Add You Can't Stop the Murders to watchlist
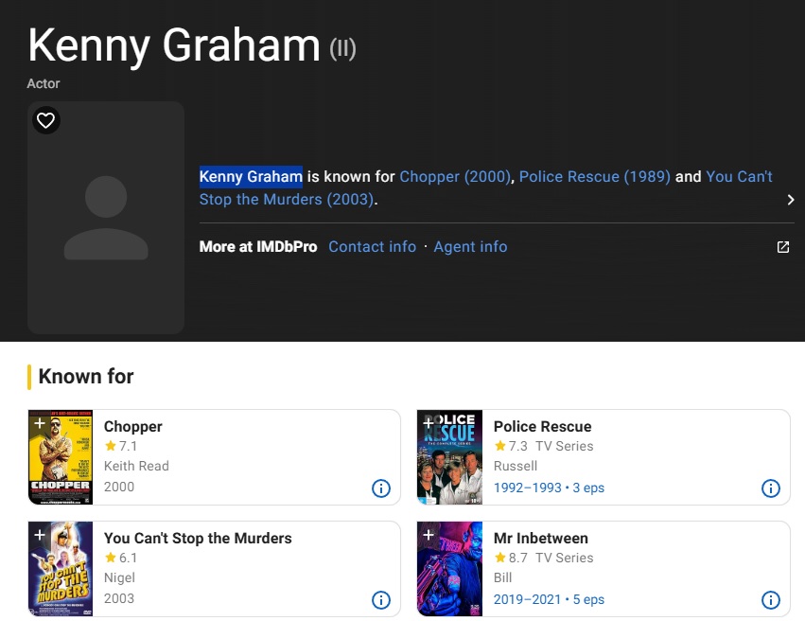 point(40,535)
